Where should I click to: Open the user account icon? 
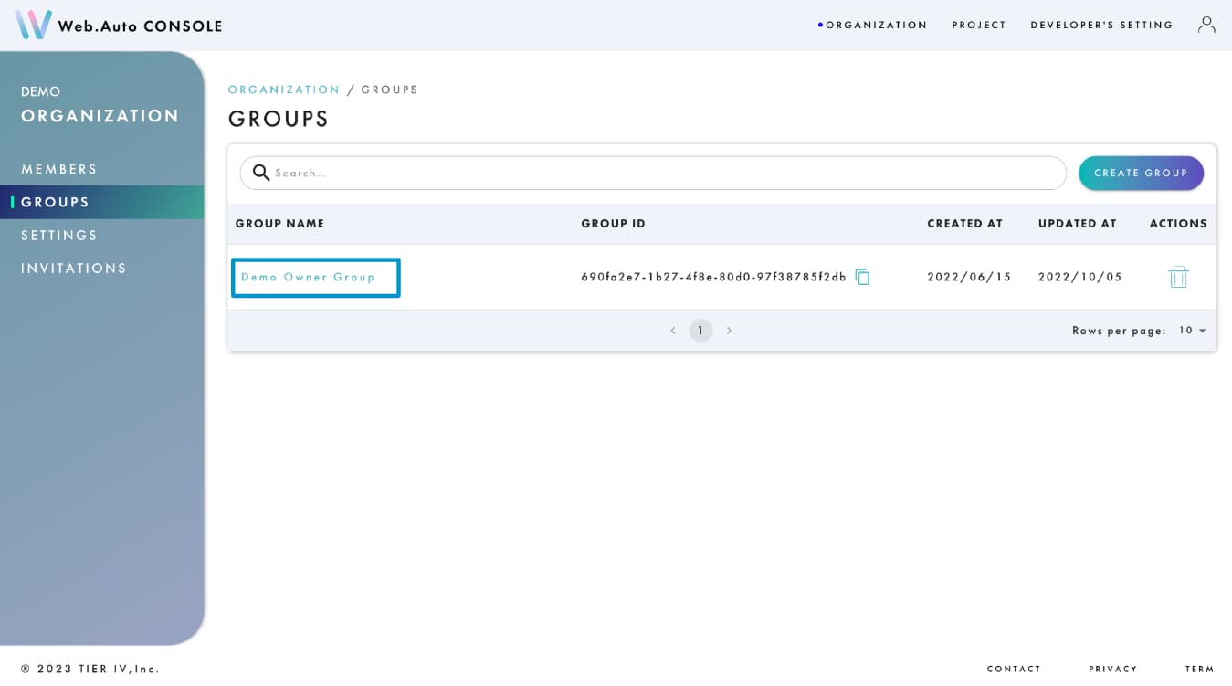tap(1206, 25)
